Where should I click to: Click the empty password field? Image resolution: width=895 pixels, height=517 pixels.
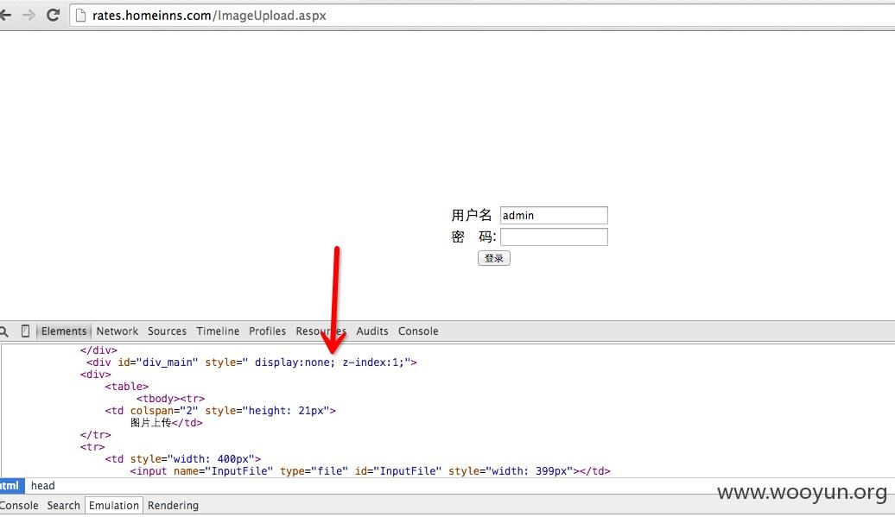554,237
